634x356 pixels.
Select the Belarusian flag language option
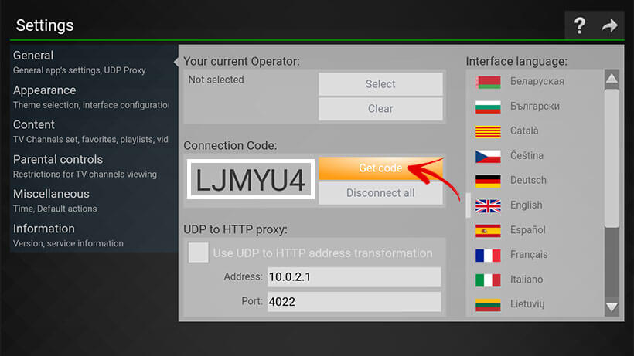[x=488, y=82]
